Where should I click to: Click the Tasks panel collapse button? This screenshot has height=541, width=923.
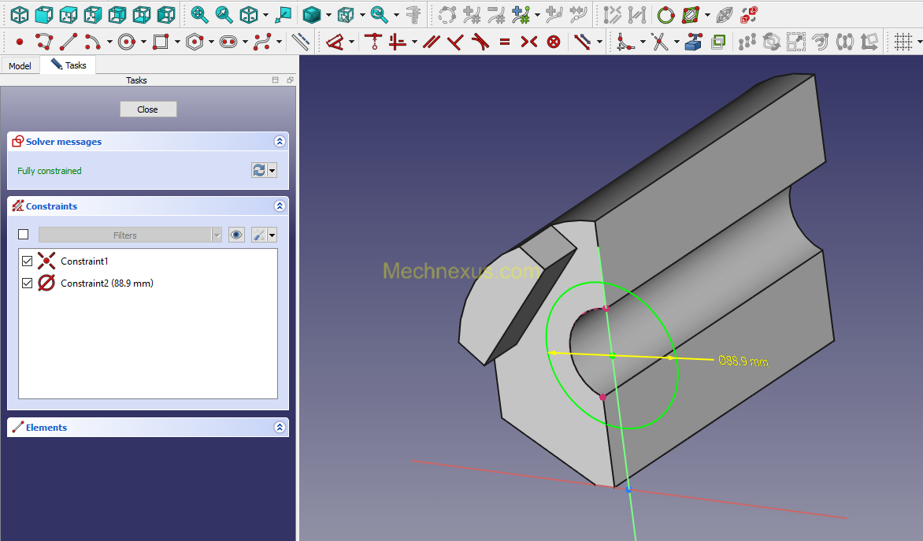[275, 80]
